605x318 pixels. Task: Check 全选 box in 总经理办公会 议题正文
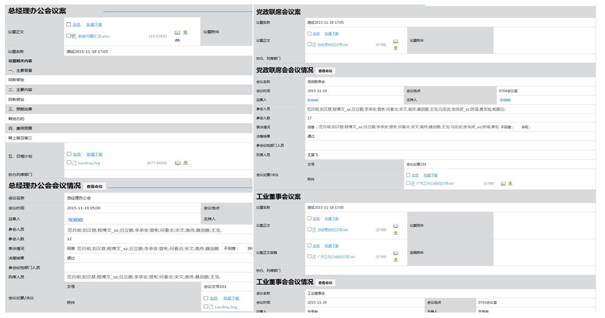pyautogui.click(x=69, y=24)
